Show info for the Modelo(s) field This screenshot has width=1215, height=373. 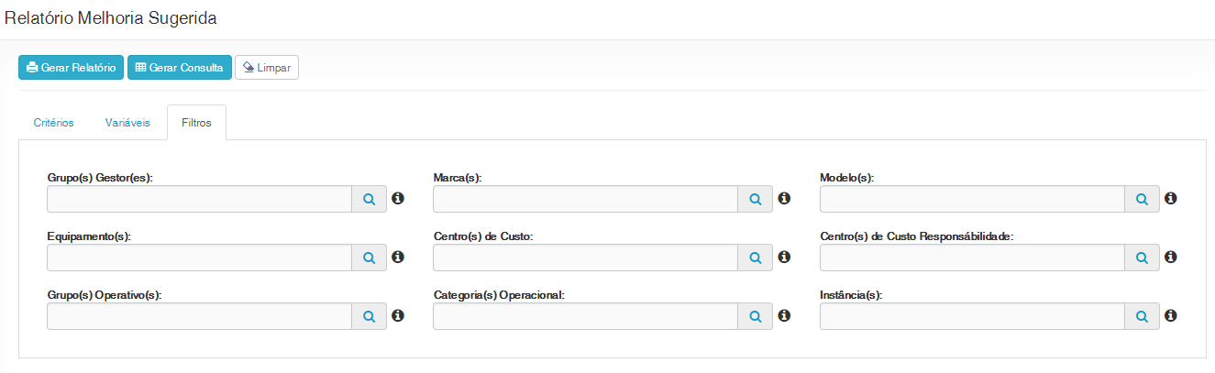click(x=1171, y=198)
